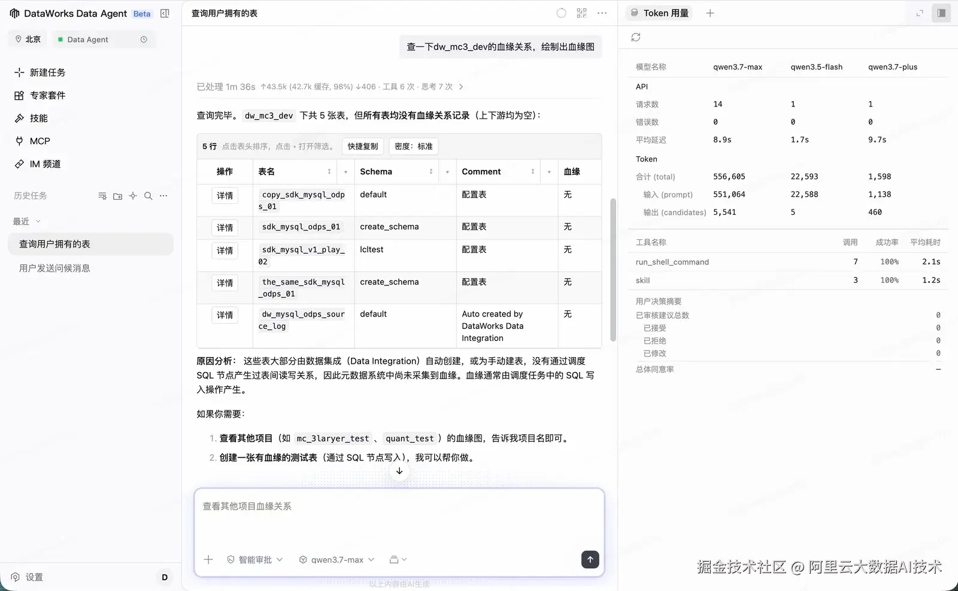This screenshot has width=958, height=591.
Task: Click the qwen3.7-max column header
Action: 738,67
